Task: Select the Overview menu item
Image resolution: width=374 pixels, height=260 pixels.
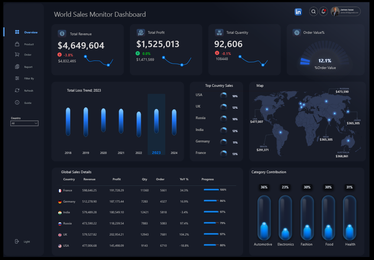Action: [x=31, y=32]
